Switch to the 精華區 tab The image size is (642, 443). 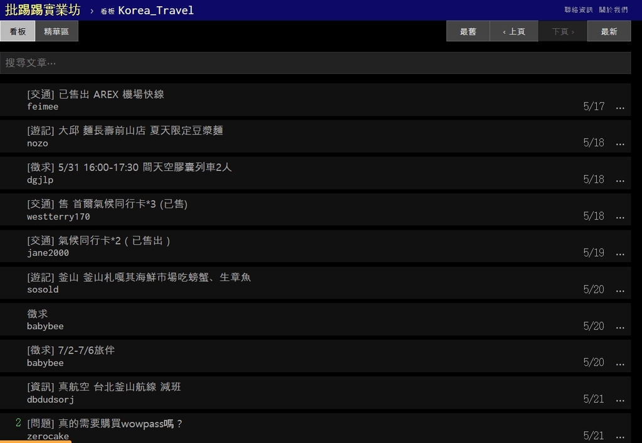[56, 31]
